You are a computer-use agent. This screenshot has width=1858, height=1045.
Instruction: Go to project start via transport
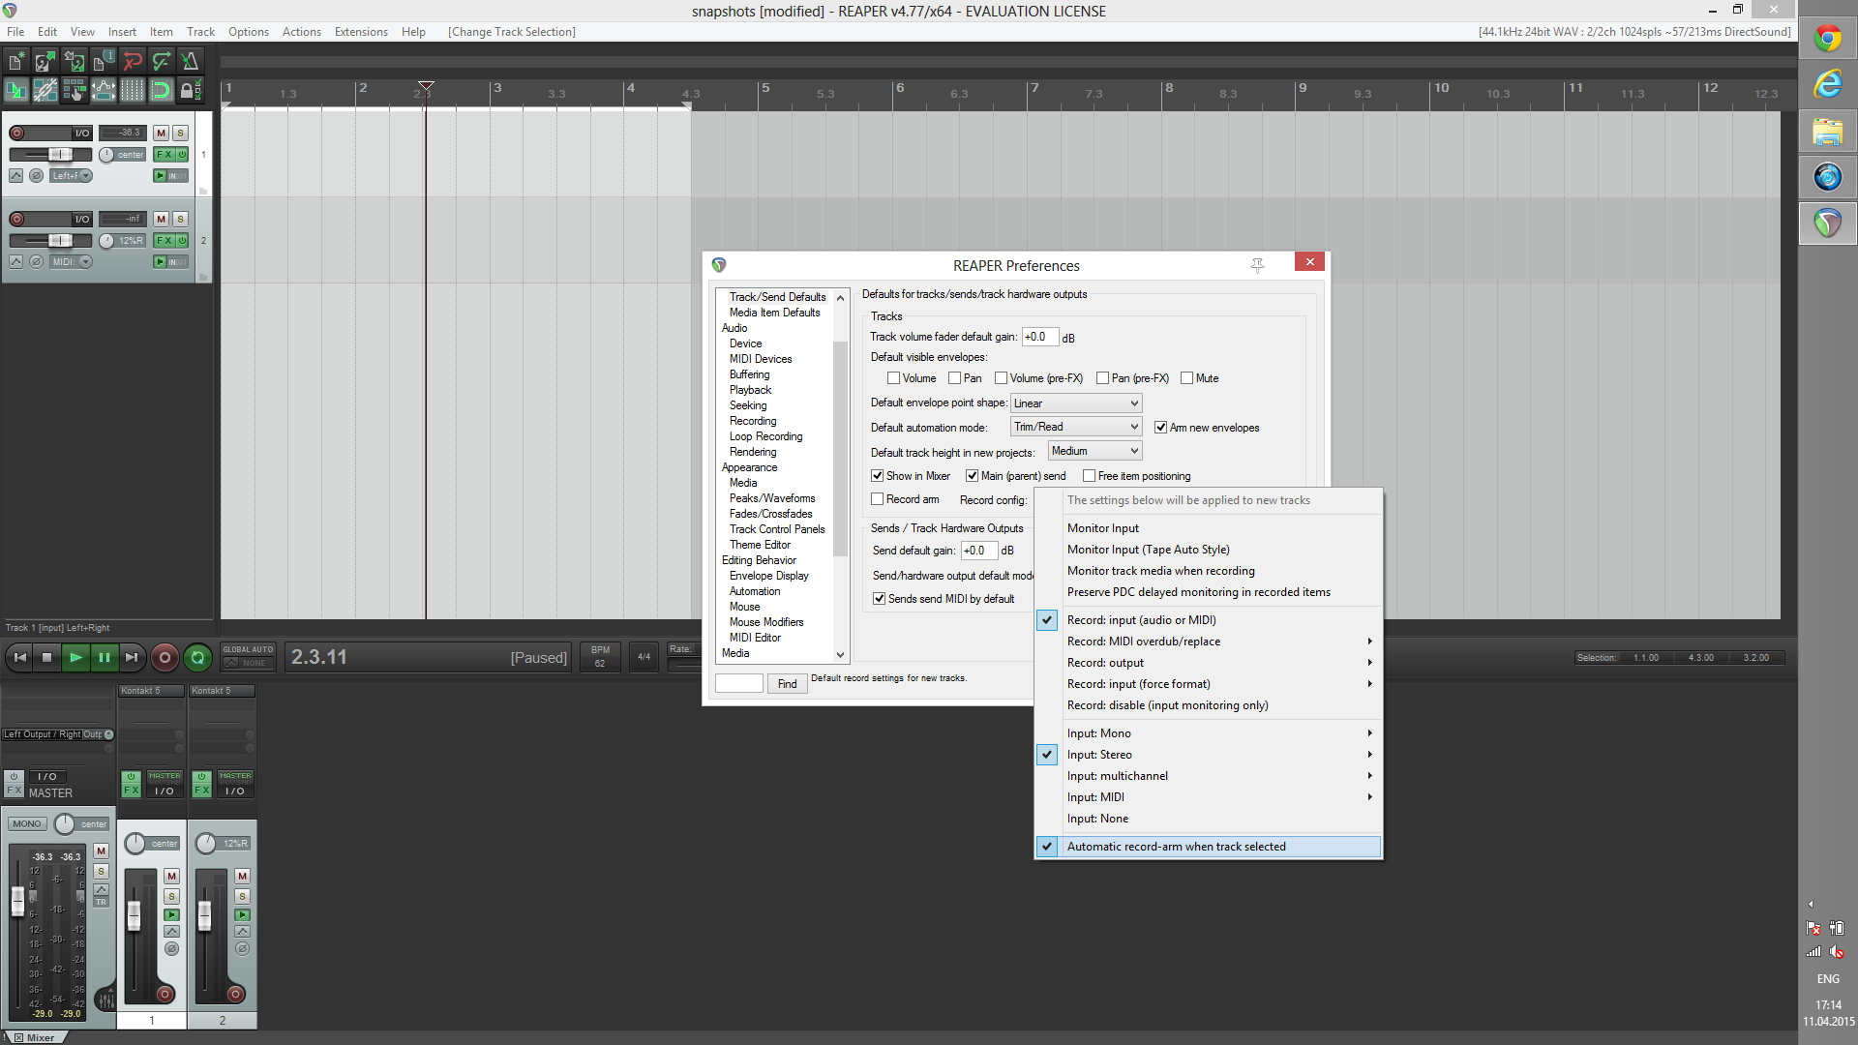[19, 658]
